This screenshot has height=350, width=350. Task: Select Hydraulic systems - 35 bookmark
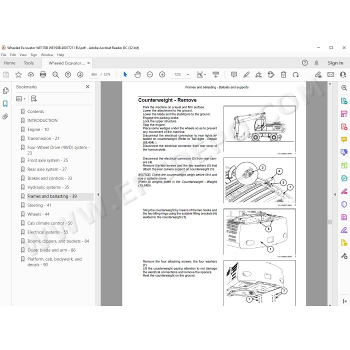pyautogui.click(x=48, y=187)
